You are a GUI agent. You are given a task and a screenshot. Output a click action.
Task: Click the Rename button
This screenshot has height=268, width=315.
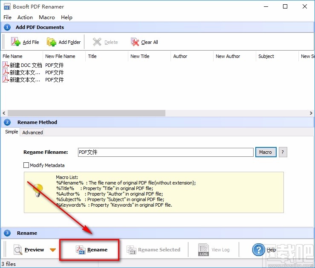92,250
